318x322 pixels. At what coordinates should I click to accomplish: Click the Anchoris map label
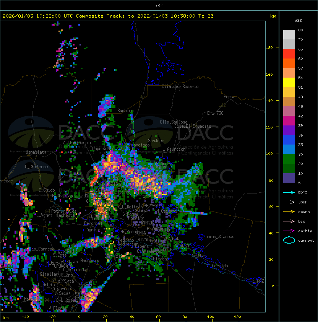click(x=89, y=260)
